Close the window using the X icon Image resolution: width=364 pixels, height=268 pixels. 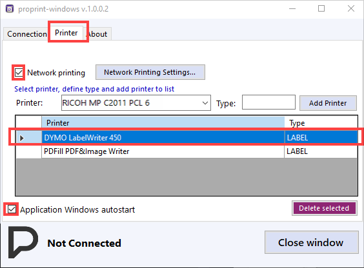[x=350, y=9]
